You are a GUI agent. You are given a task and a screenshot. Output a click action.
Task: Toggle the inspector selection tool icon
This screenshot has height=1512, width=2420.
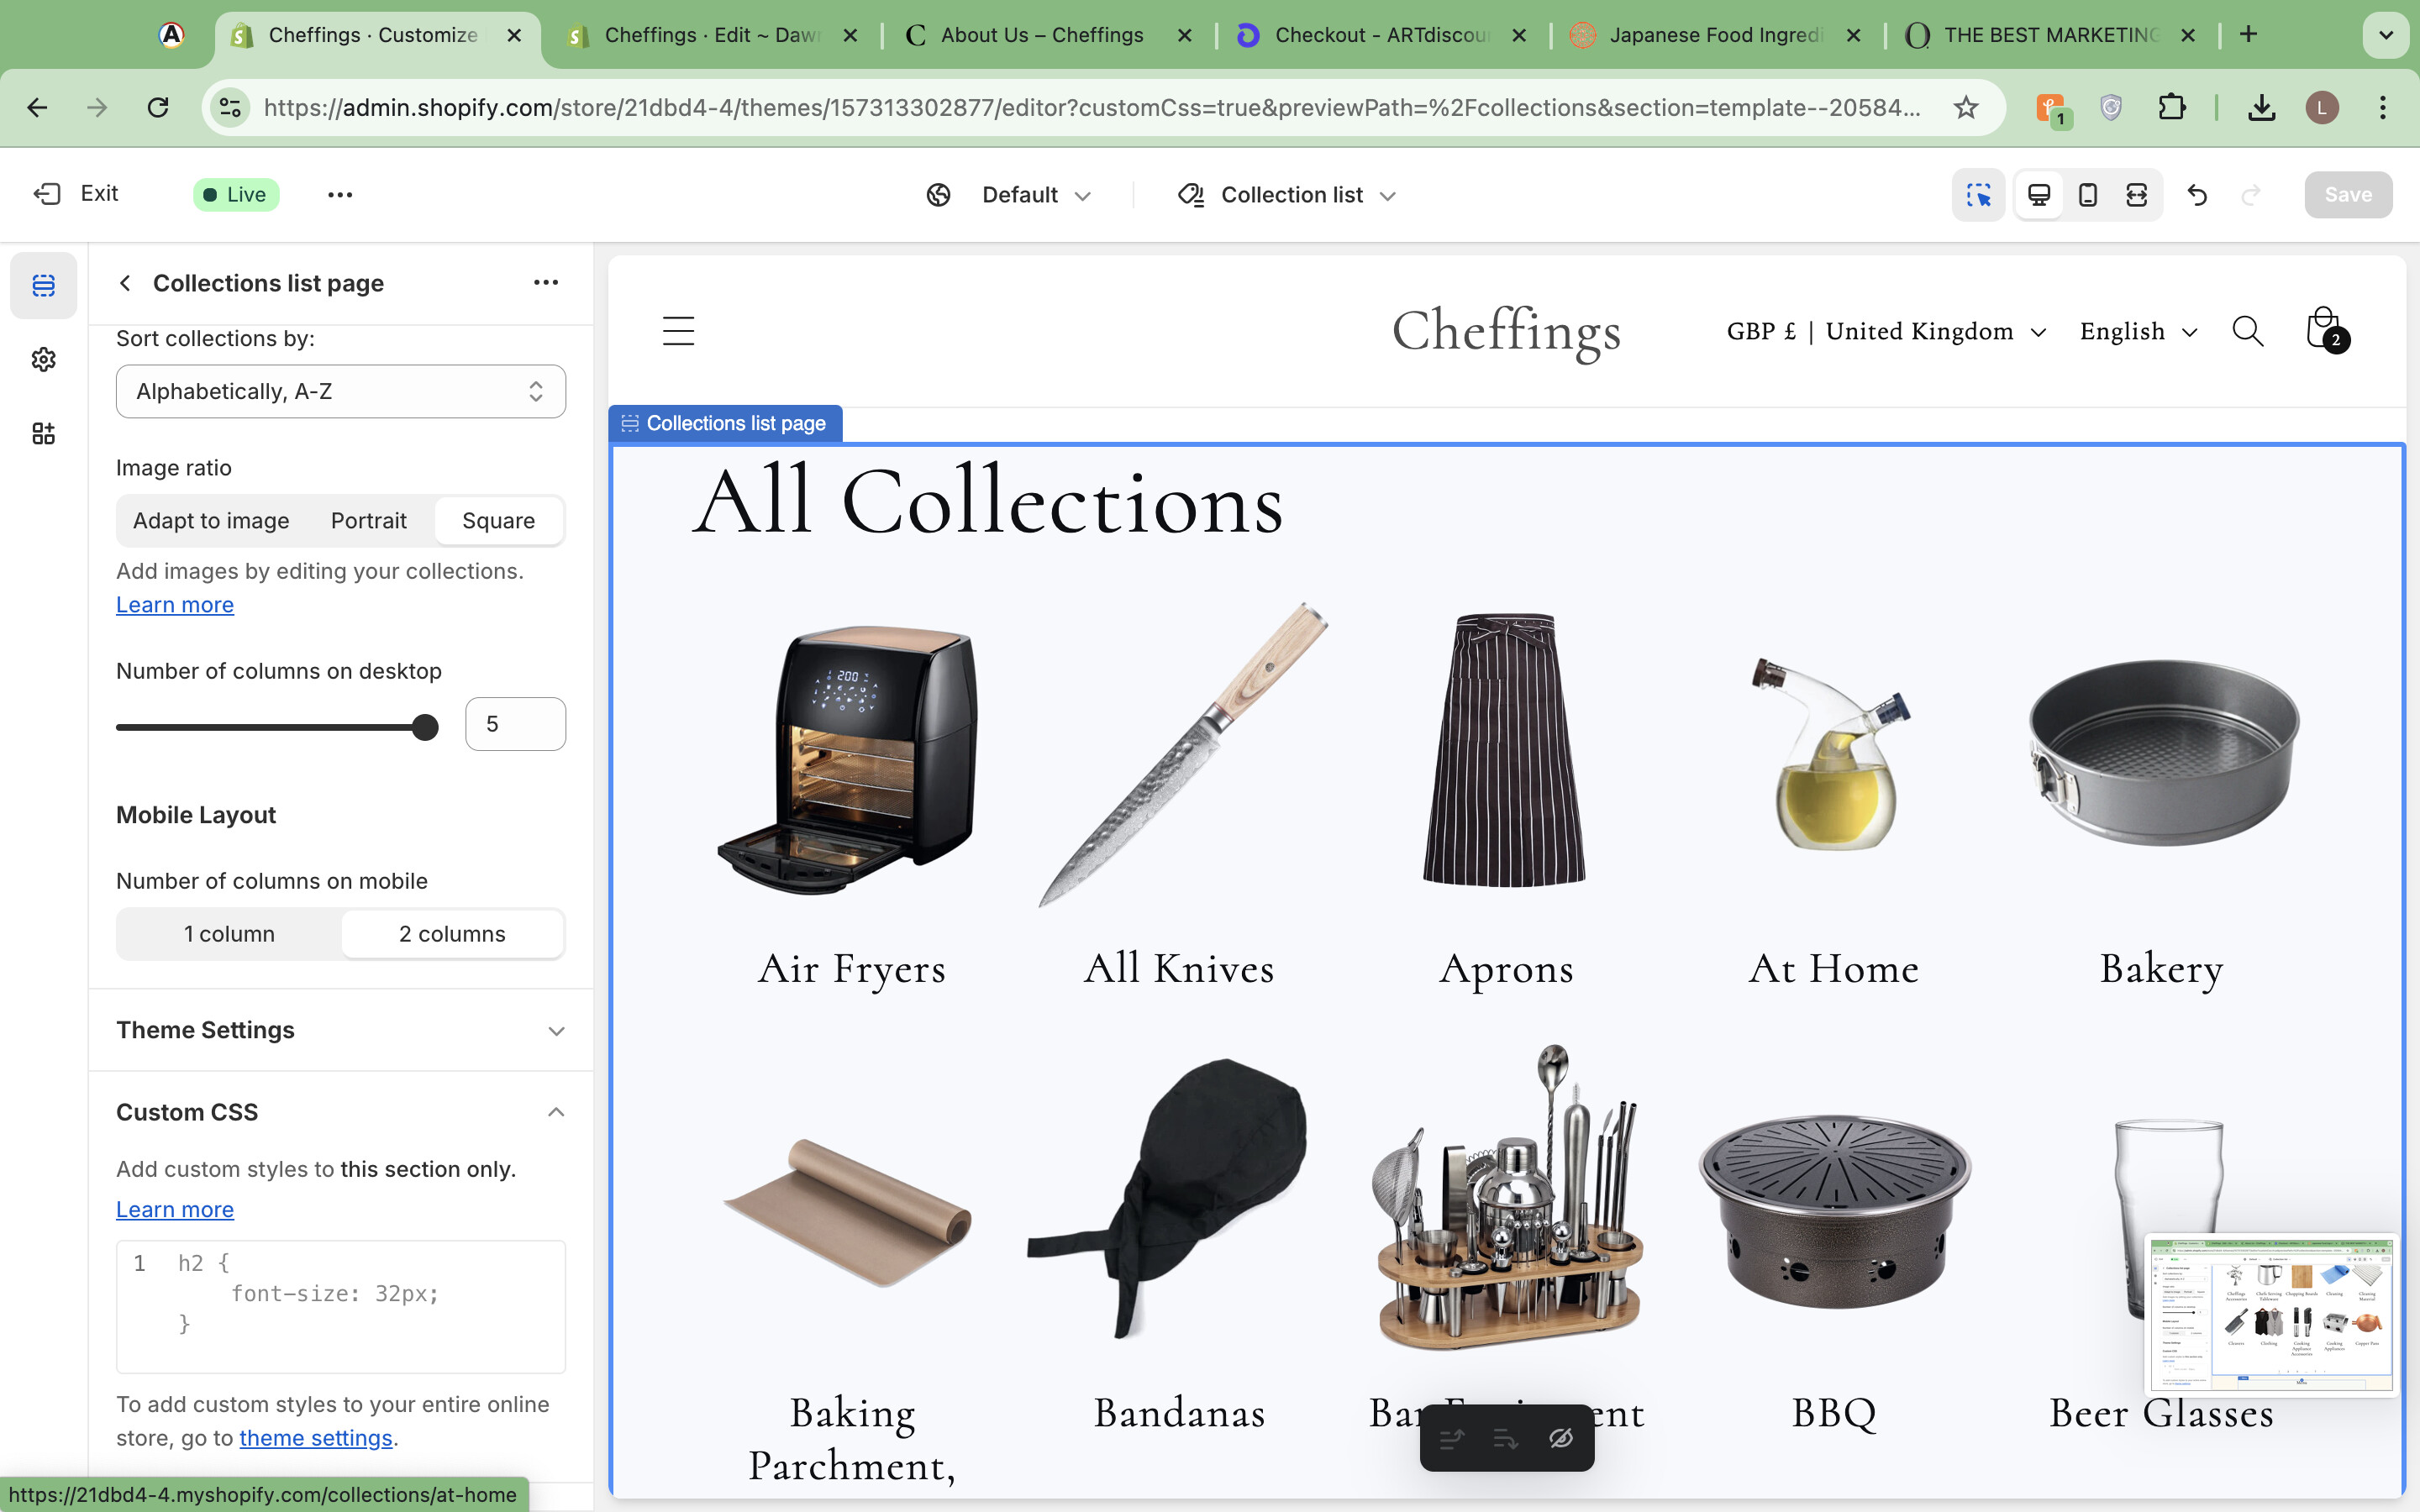coord(1978,195)
